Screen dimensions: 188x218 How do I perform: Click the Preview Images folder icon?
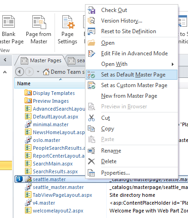28,101
